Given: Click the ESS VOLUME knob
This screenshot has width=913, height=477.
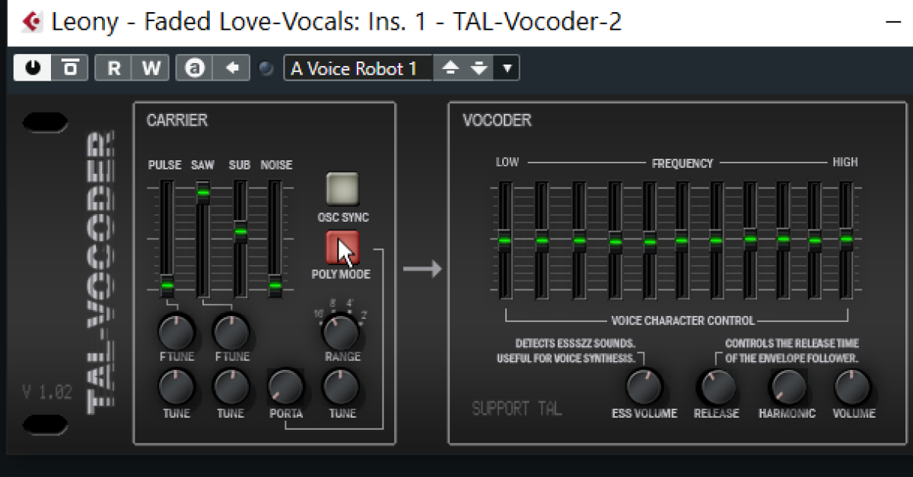Looking at the screenshot, I should tap(644, 387).
